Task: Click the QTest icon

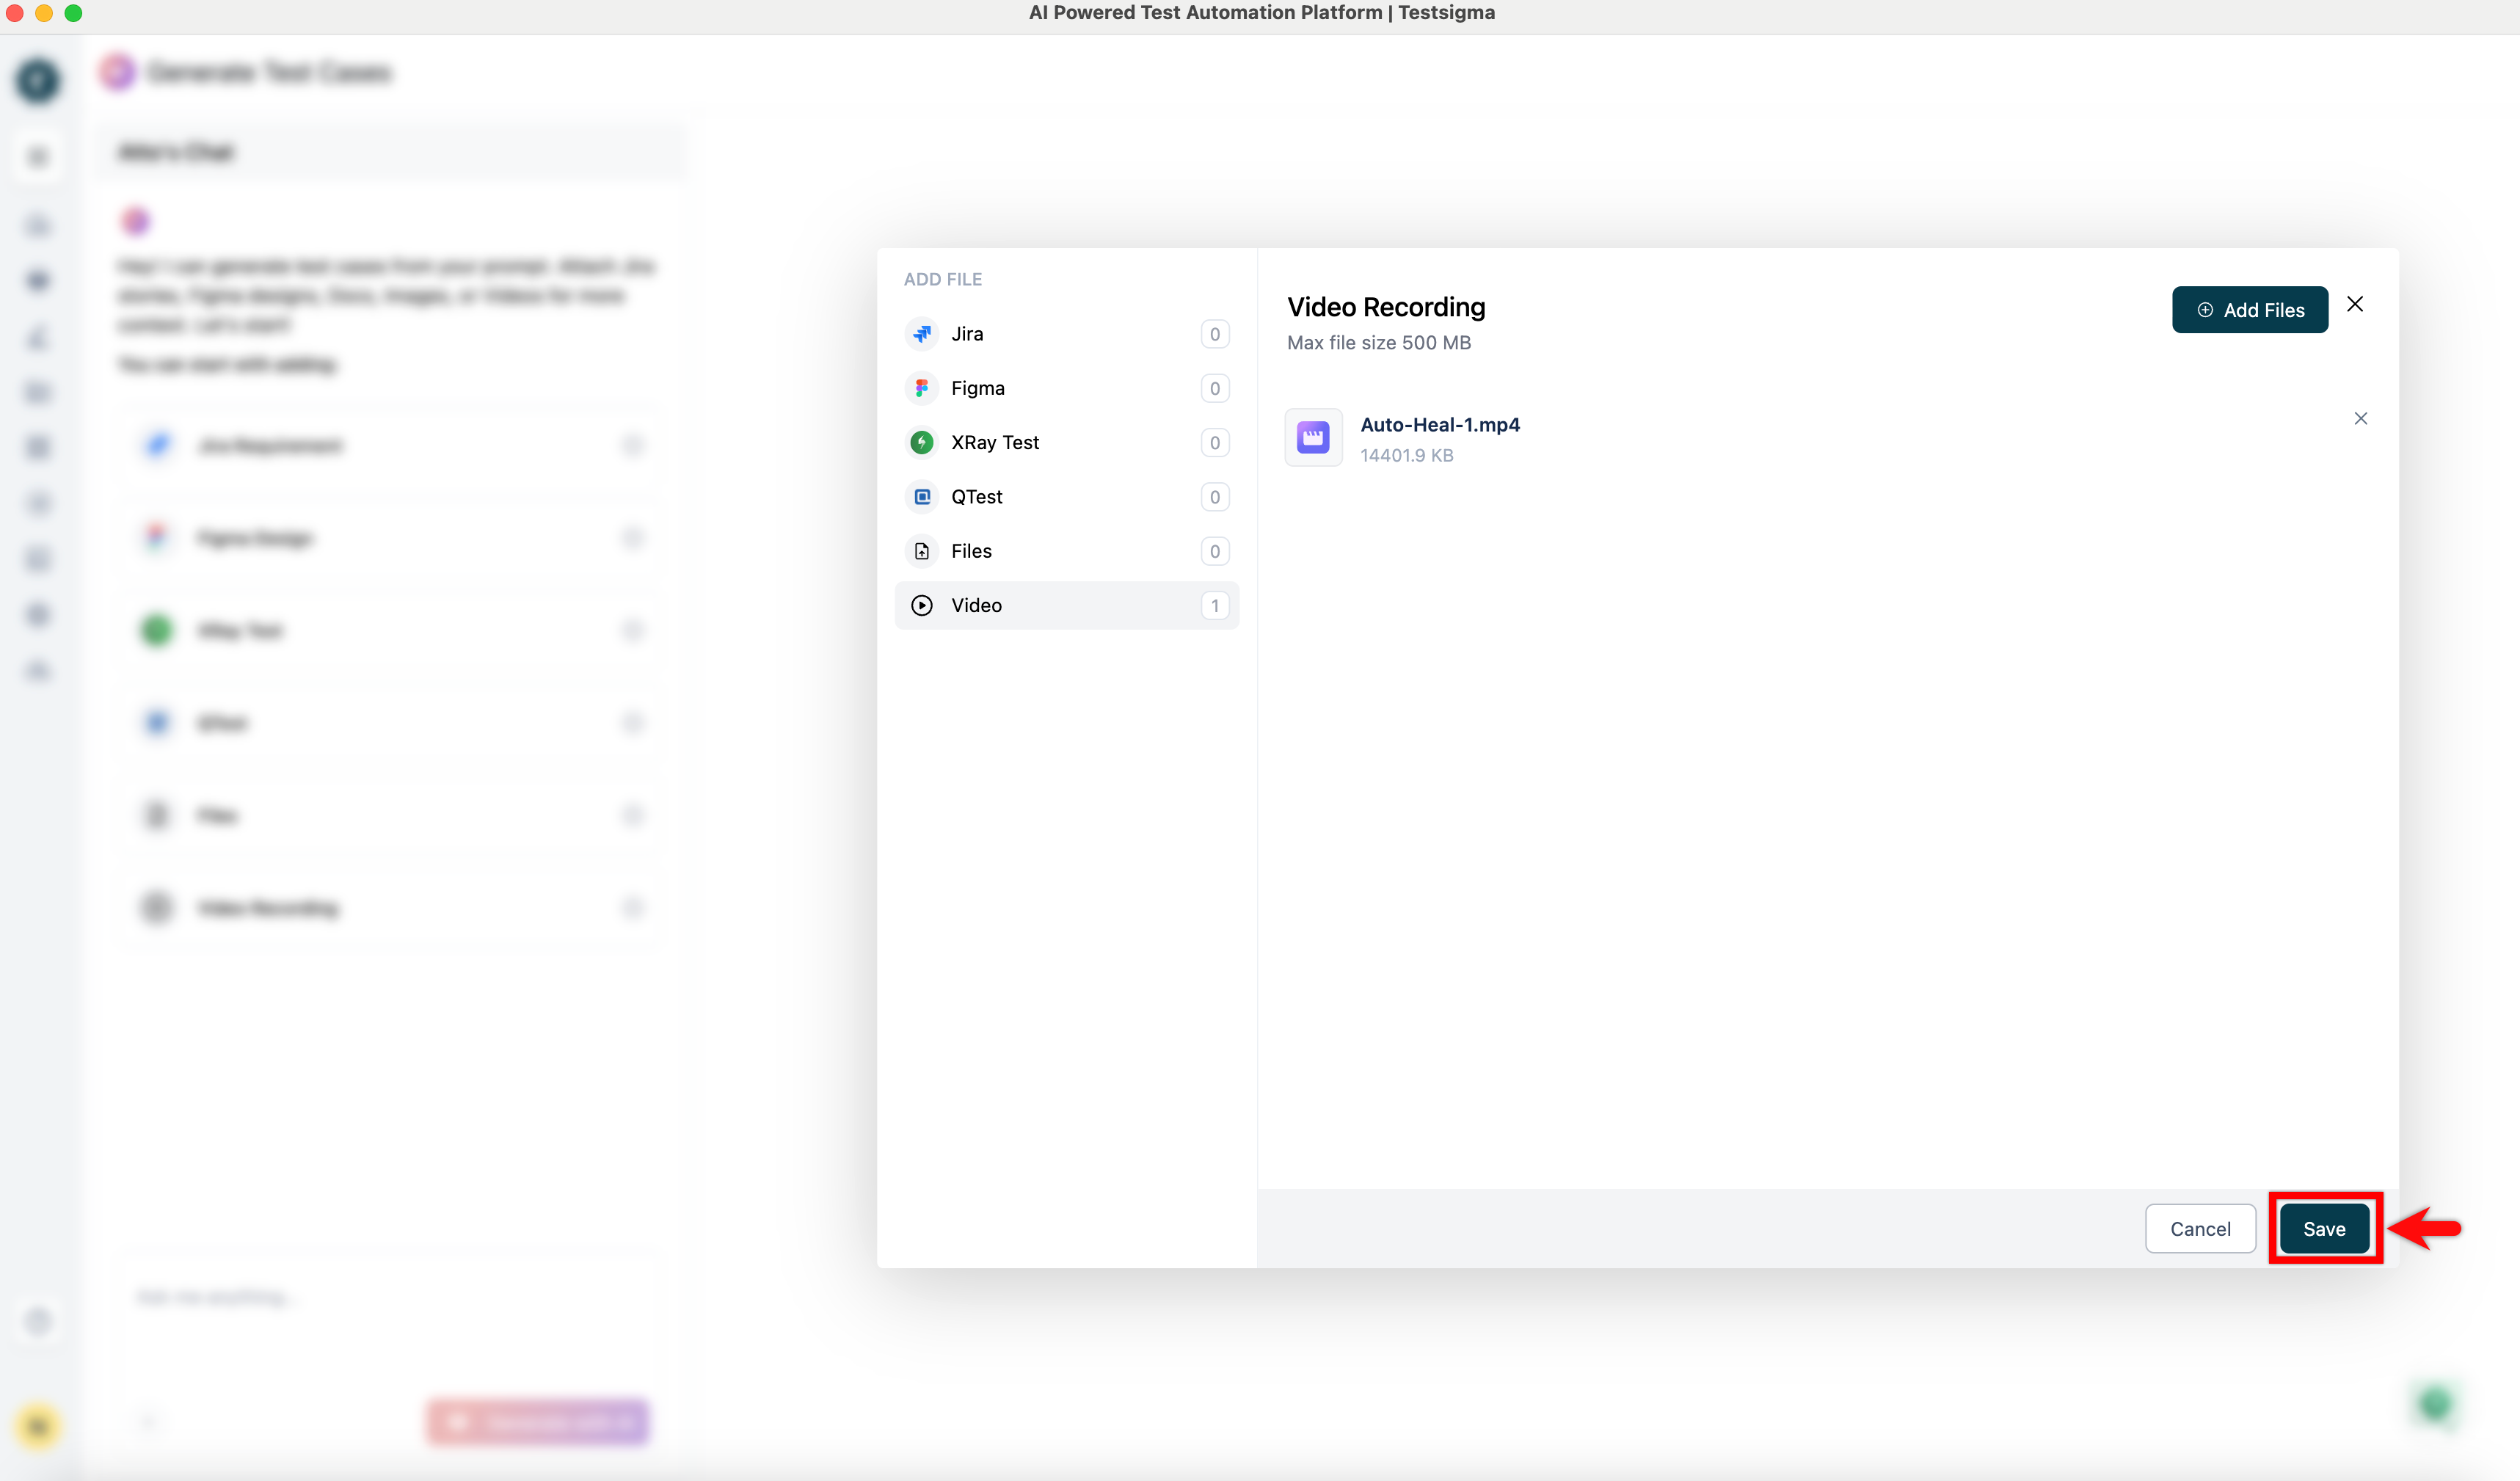Action: [922, 497]
